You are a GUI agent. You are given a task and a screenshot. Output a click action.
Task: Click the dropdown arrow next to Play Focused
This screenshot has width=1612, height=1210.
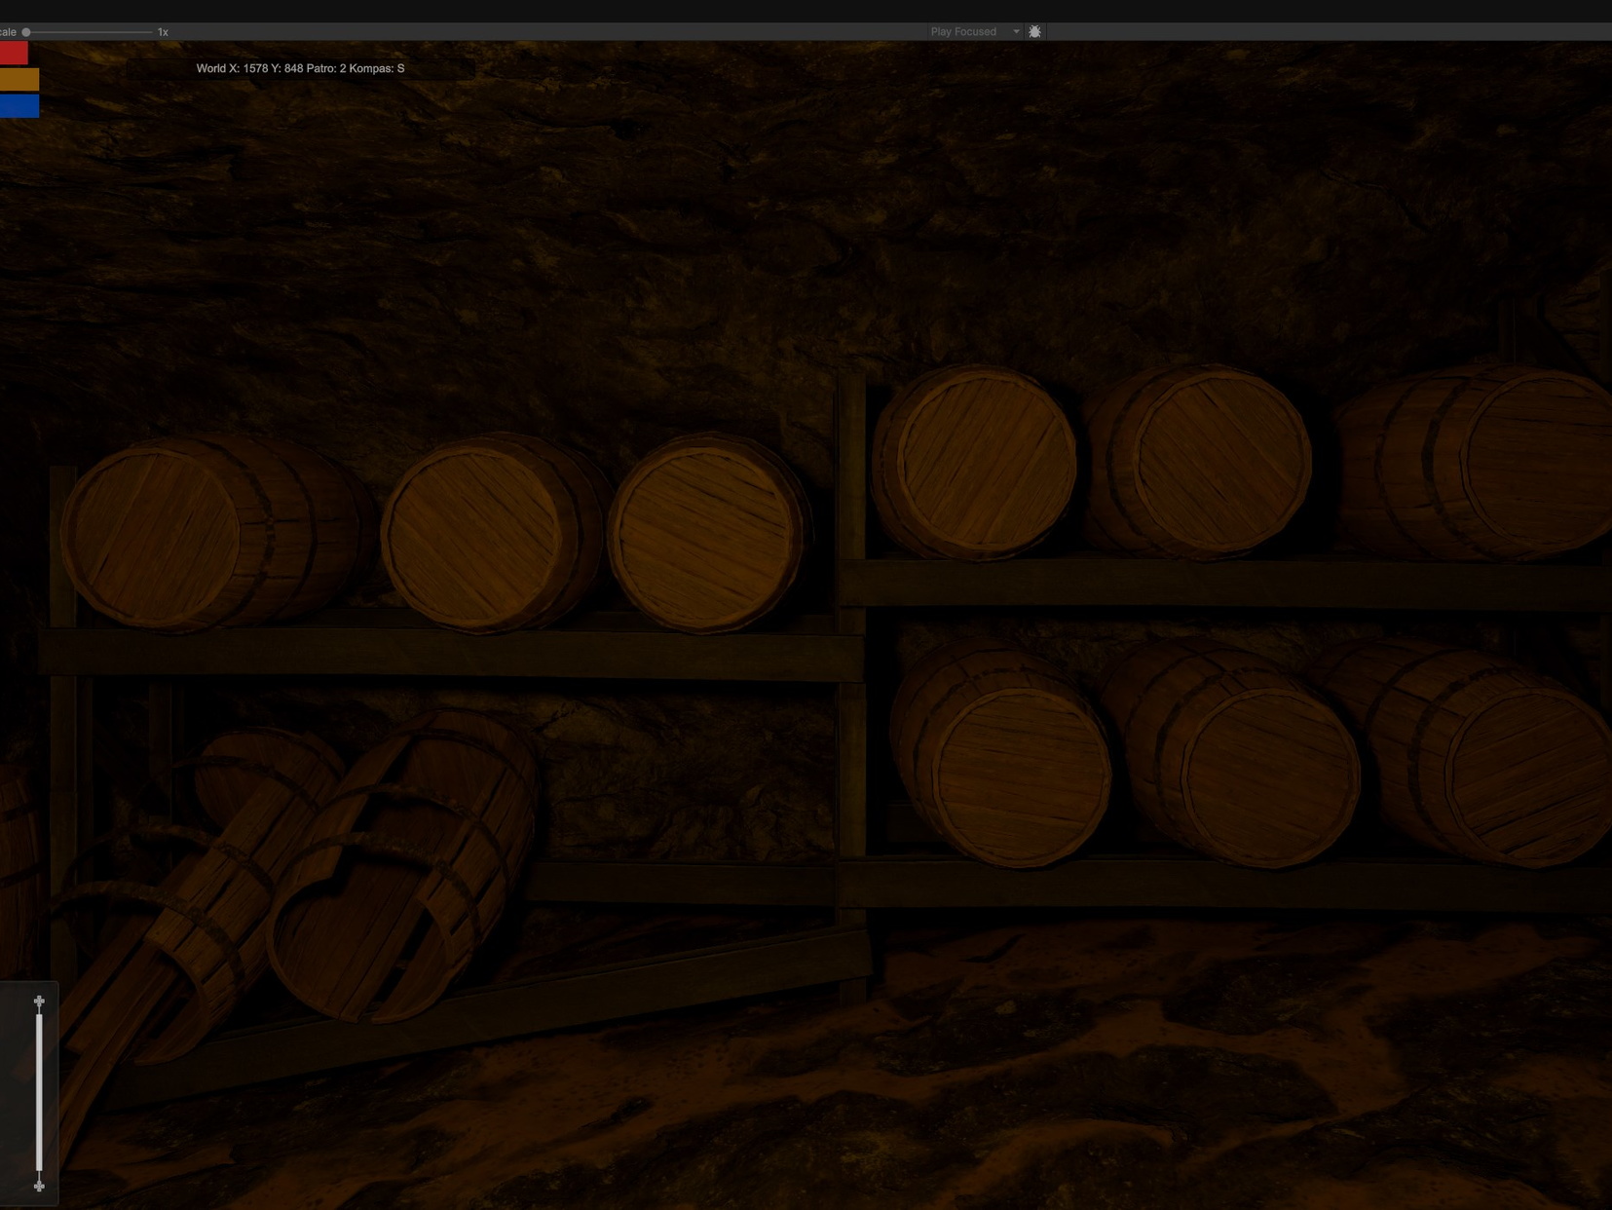click(x=1016, y=32)
